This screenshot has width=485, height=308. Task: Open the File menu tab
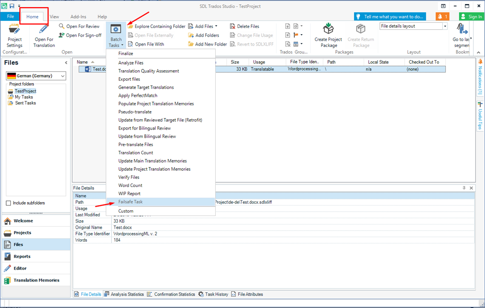point(10,17)
